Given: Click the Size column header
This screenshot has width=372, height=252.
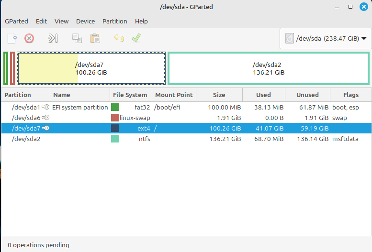Looking at the screenshot, I should 219,95.
